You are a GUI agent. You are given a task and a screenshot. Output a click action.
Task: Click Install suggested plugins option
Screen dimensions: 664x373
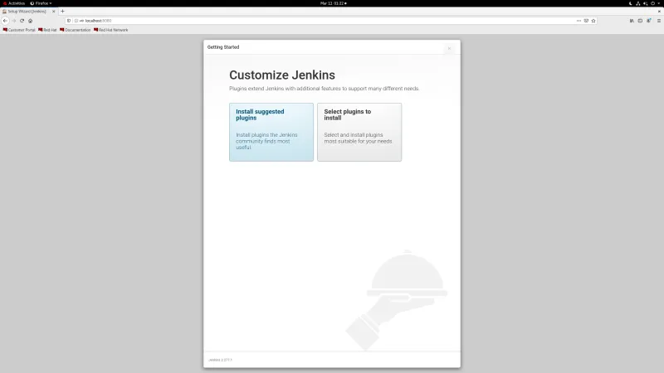click(x=271, y=132)
